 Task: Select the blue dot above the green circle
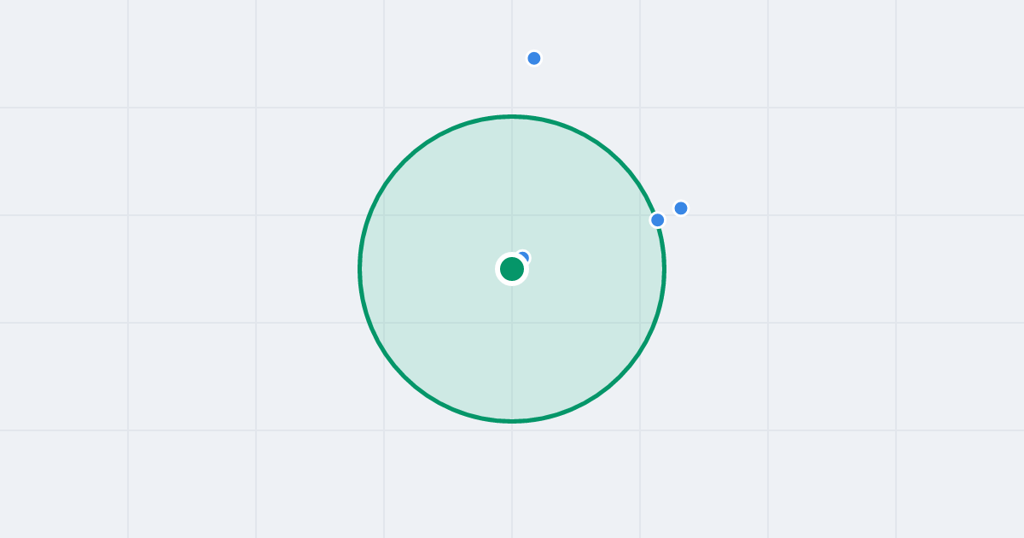pos(534,58)
